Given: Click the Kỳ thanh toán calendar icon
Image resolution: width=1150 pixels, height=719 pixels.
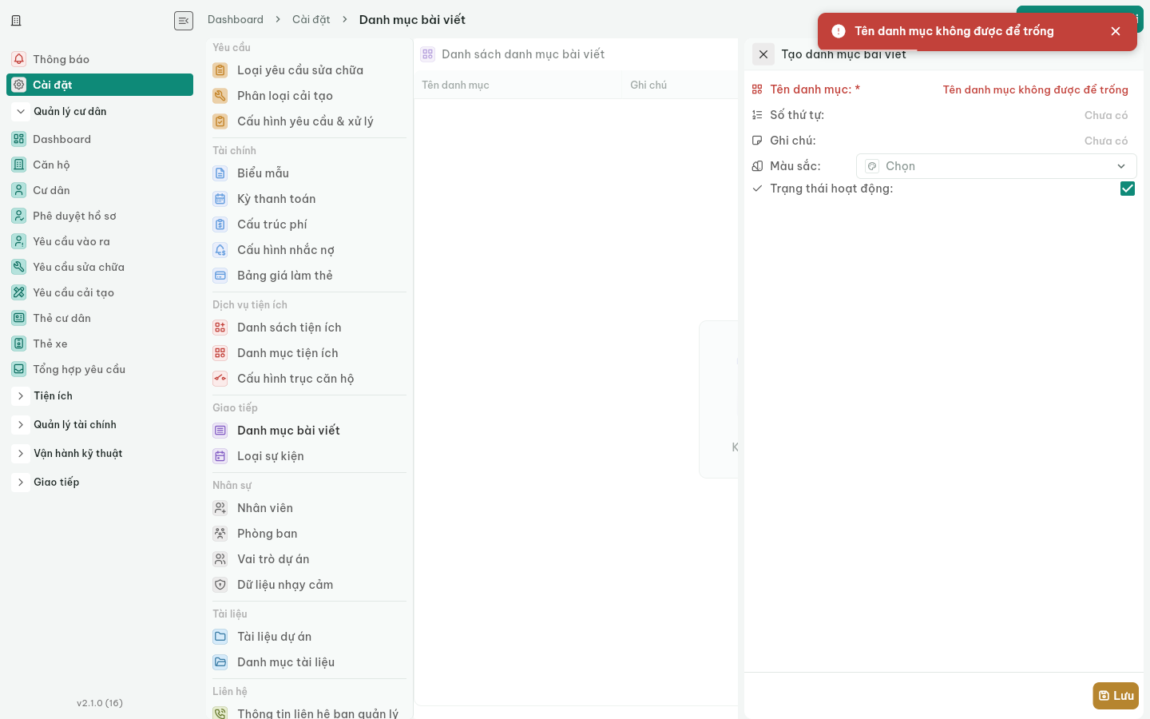Looking at the screenshot, I should pos(220,199).
